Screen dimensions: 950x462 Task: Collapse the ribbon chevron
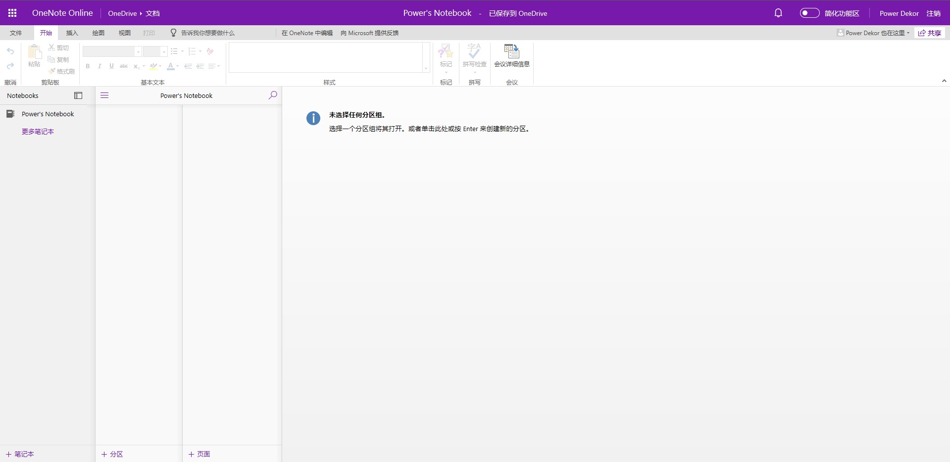click(944, 81)
